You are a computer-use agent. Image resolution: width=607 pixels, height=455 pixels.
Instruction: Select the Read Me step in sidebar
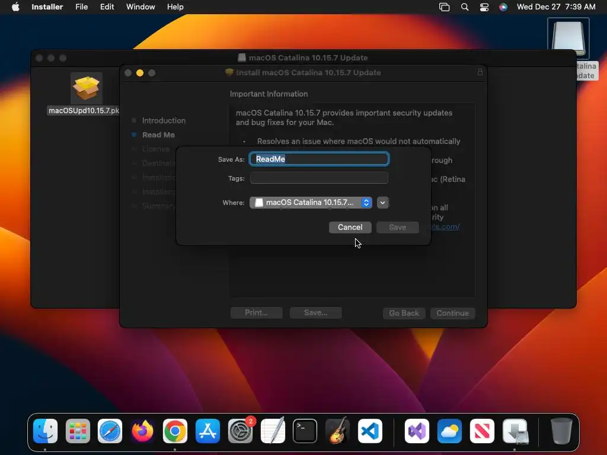(x=158, y=134)
